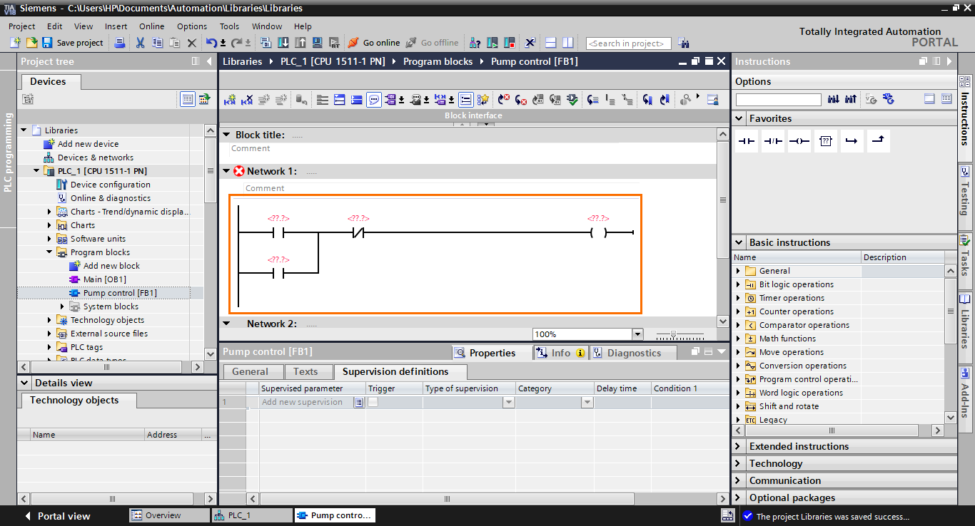Open the zoom level dropdown showing 100%
The height and width of the screenshot is (526, 975).
(637, 334)
